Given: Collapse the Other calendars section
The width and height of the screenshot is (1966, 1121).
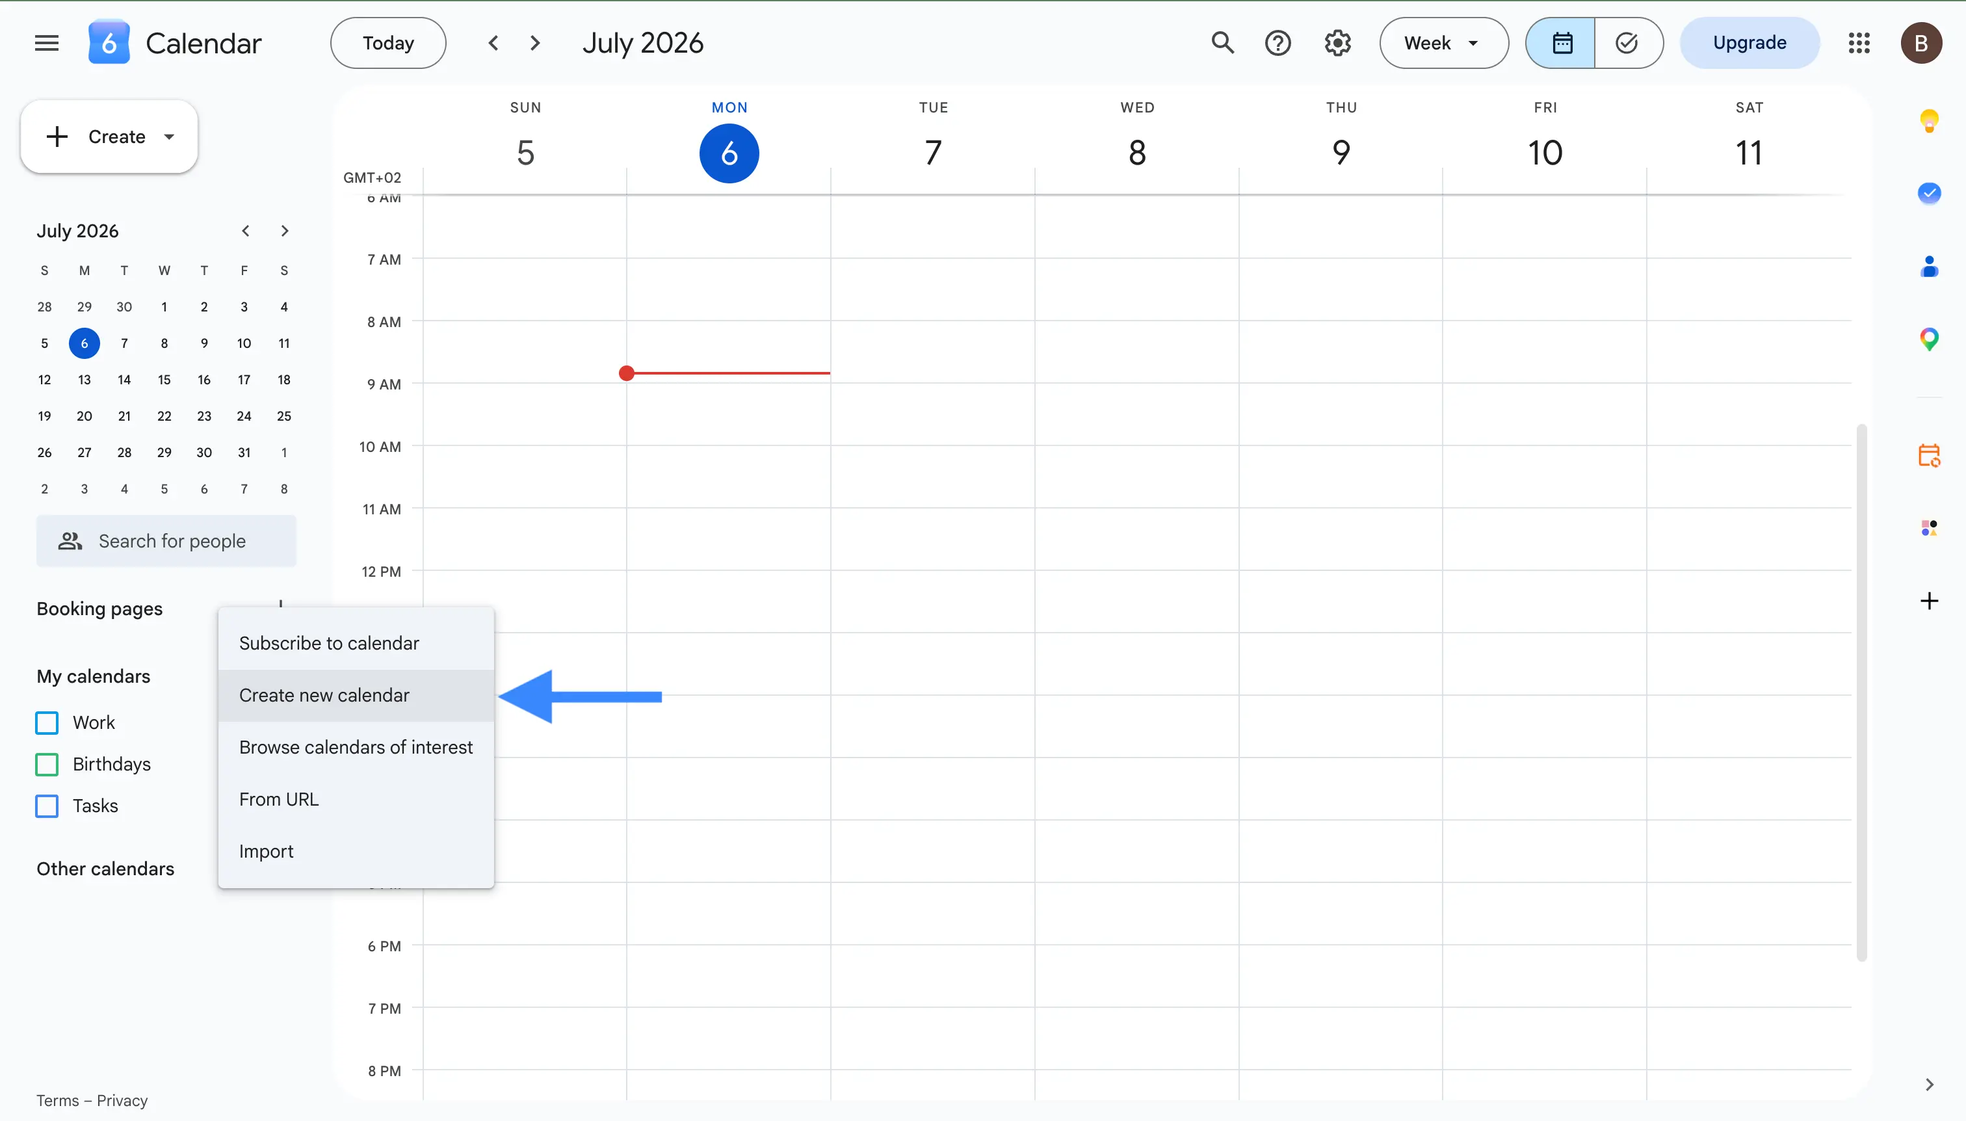Looking at the screenshot, I should 105,869.
